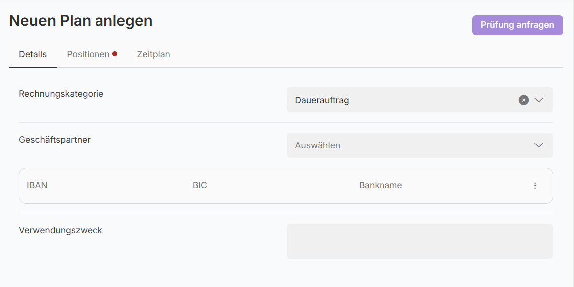Click the Bankname field in the bank row
574x287 pixels.
381,186
